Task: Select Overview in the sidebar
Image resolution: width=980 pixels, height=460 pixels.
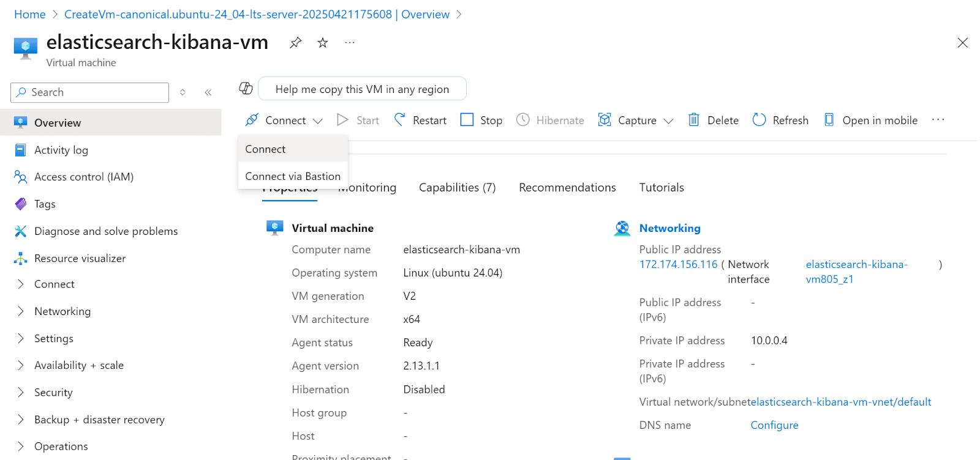Action: pos(111,122)
